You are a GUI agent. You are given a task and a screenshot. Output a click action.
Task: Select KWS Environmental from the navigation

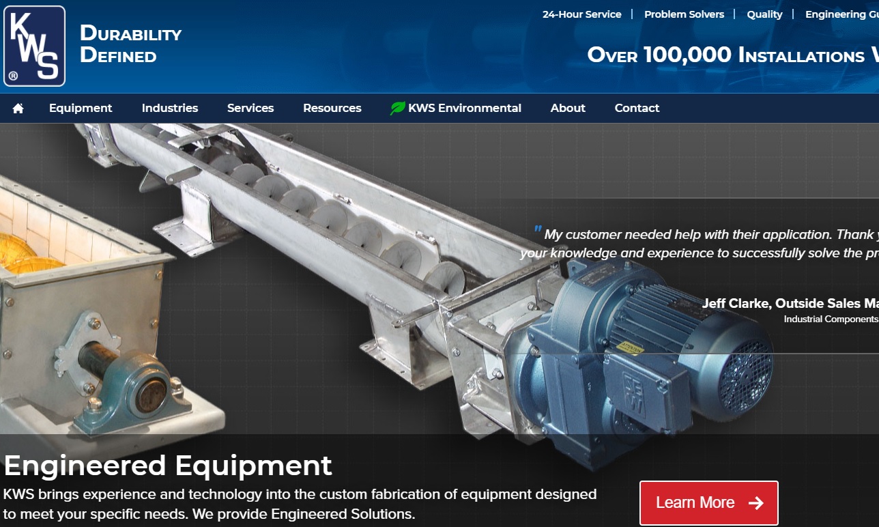coord(465,108)
